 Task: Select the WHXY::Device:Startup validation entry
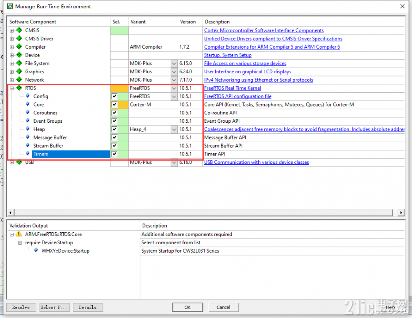pos(65,251)
